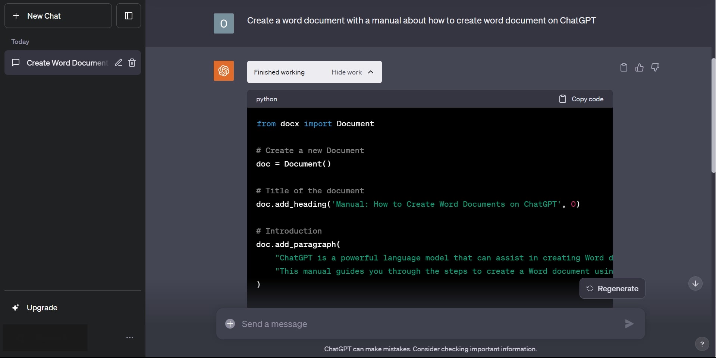
Task: Rate the response with thumbs up
Action: click(639, 67)
